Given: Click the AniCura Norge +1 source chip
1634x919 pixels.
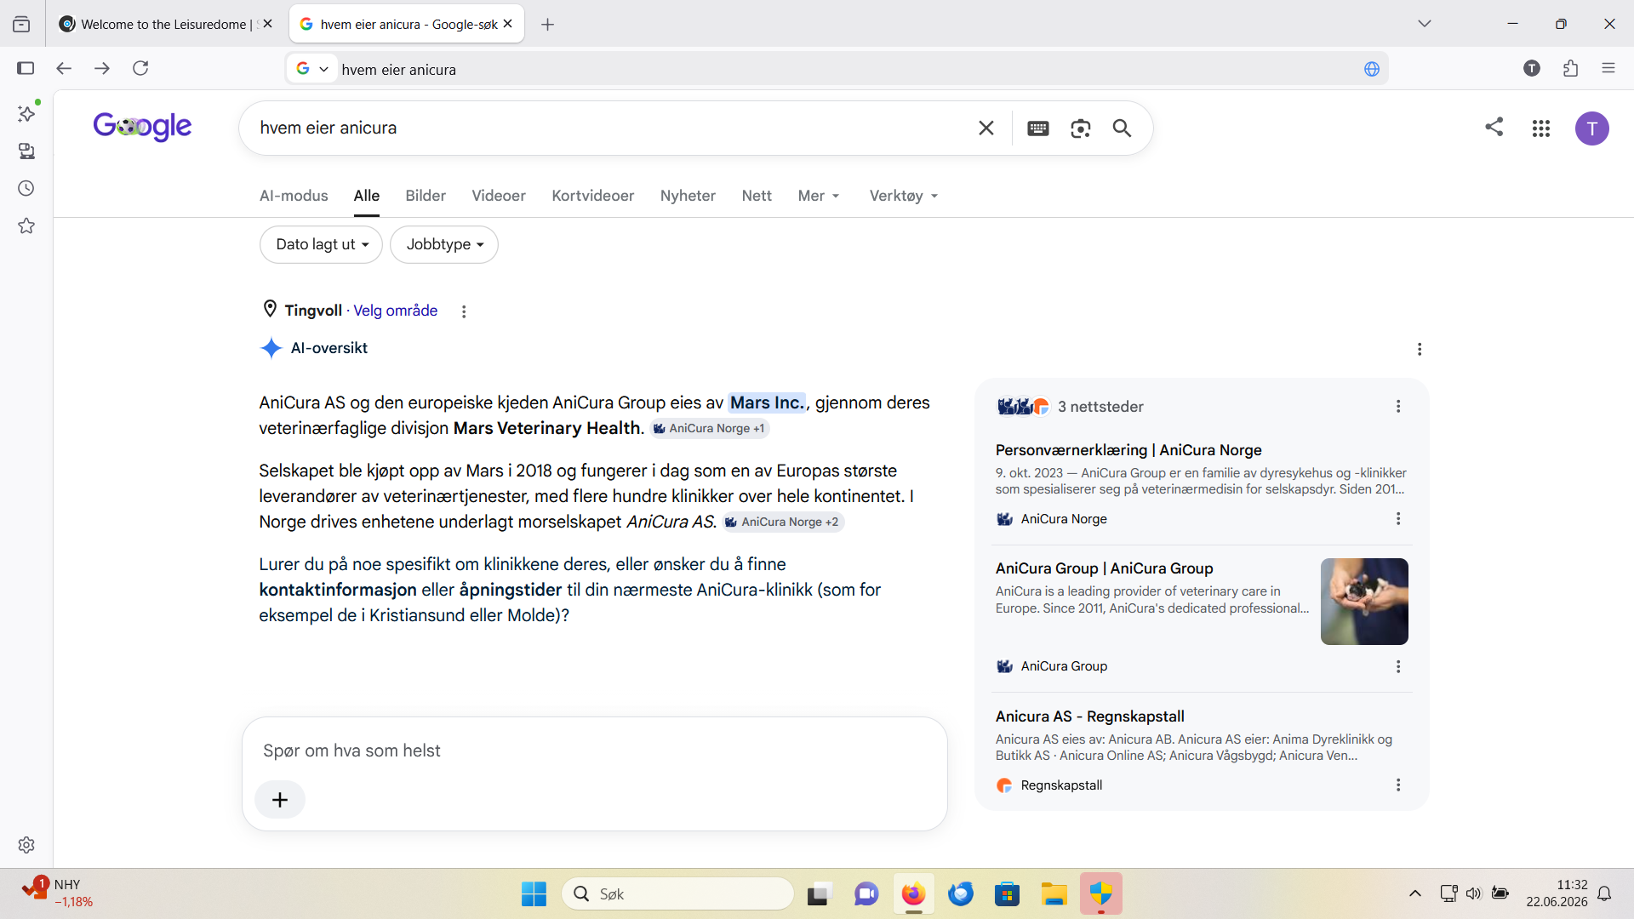Looking at the screenshot, I should [x=710, y=429].
